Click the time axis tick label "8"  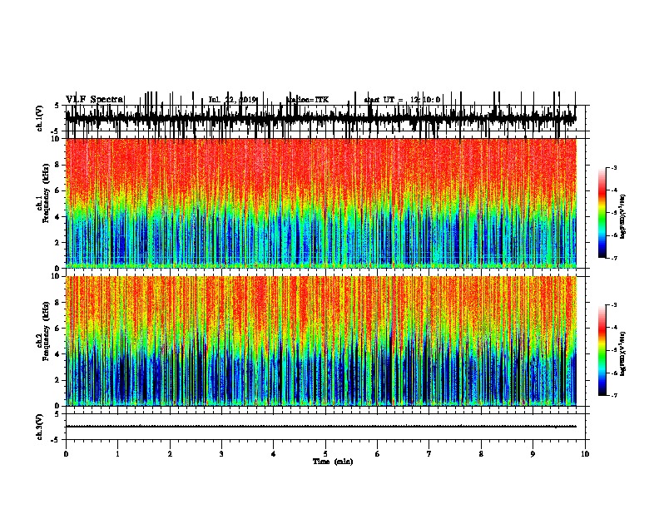pos(481,454)
